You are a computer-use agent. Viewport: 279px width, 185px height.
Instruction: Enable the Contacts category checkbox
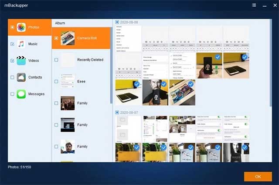(12, 77)
